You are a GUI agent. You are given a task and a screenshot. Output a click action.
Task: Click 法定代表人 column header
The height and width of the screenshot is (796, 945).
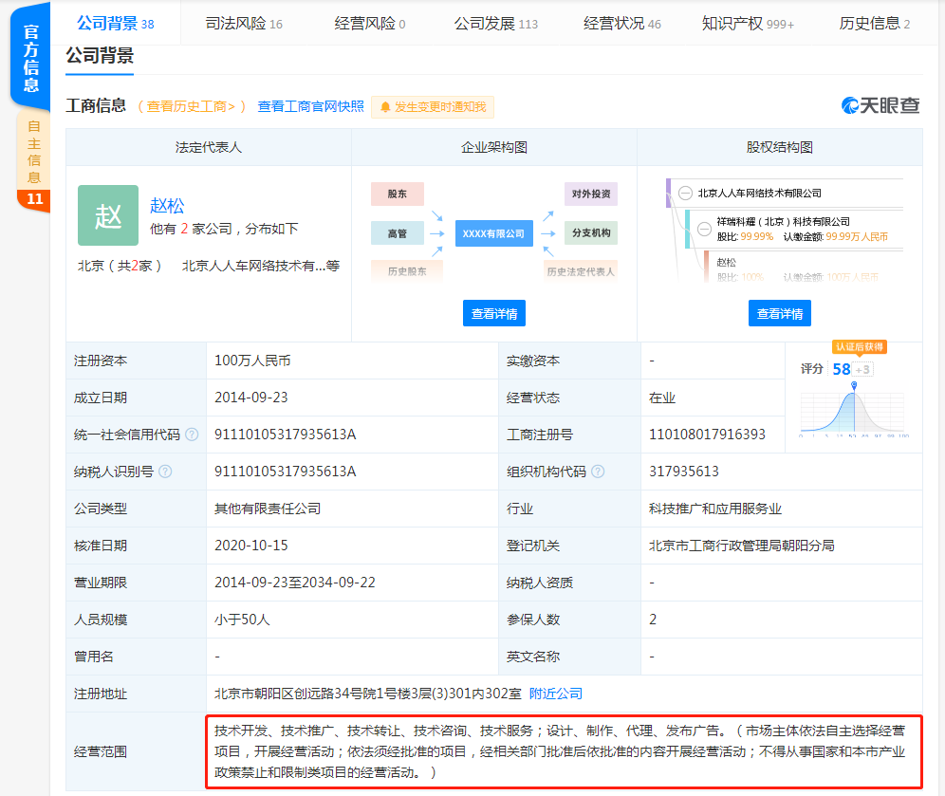click(x=209, y=148)
